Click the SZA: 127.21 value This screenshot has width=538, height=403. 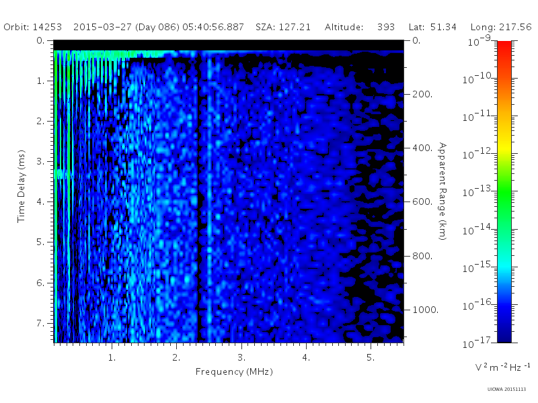pos(283,27)
